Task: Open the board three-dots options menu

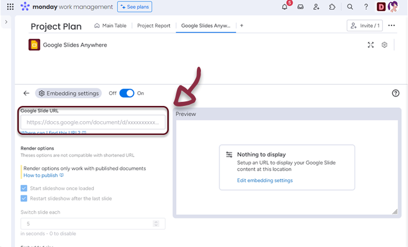Action: tap(392, 25)
